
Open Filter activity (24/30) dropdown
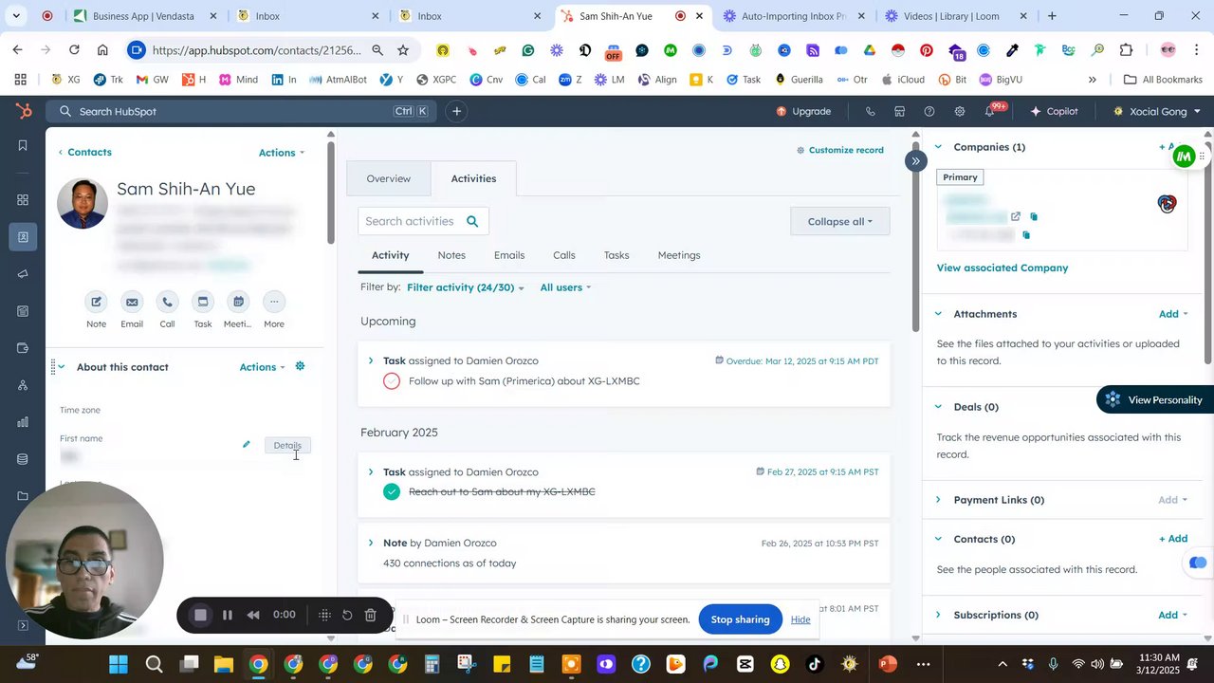pos(465,287)
